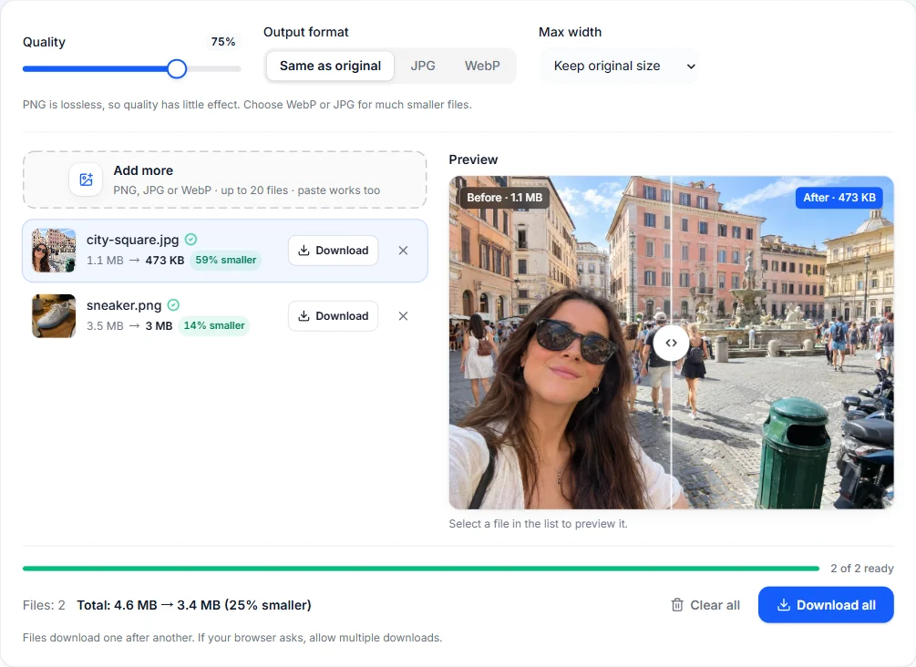
Task: Download city-square.jpg
Action: (x=333, y=251)
